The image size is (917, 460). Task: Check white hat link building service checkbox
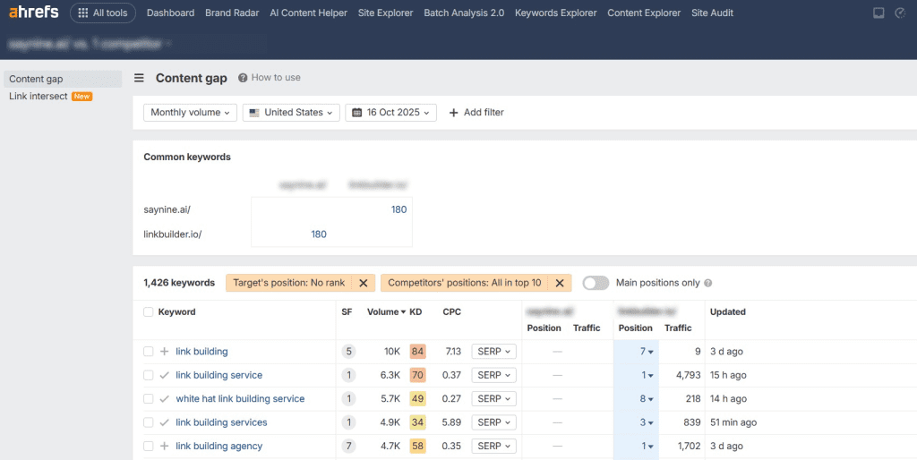[148, 398]
